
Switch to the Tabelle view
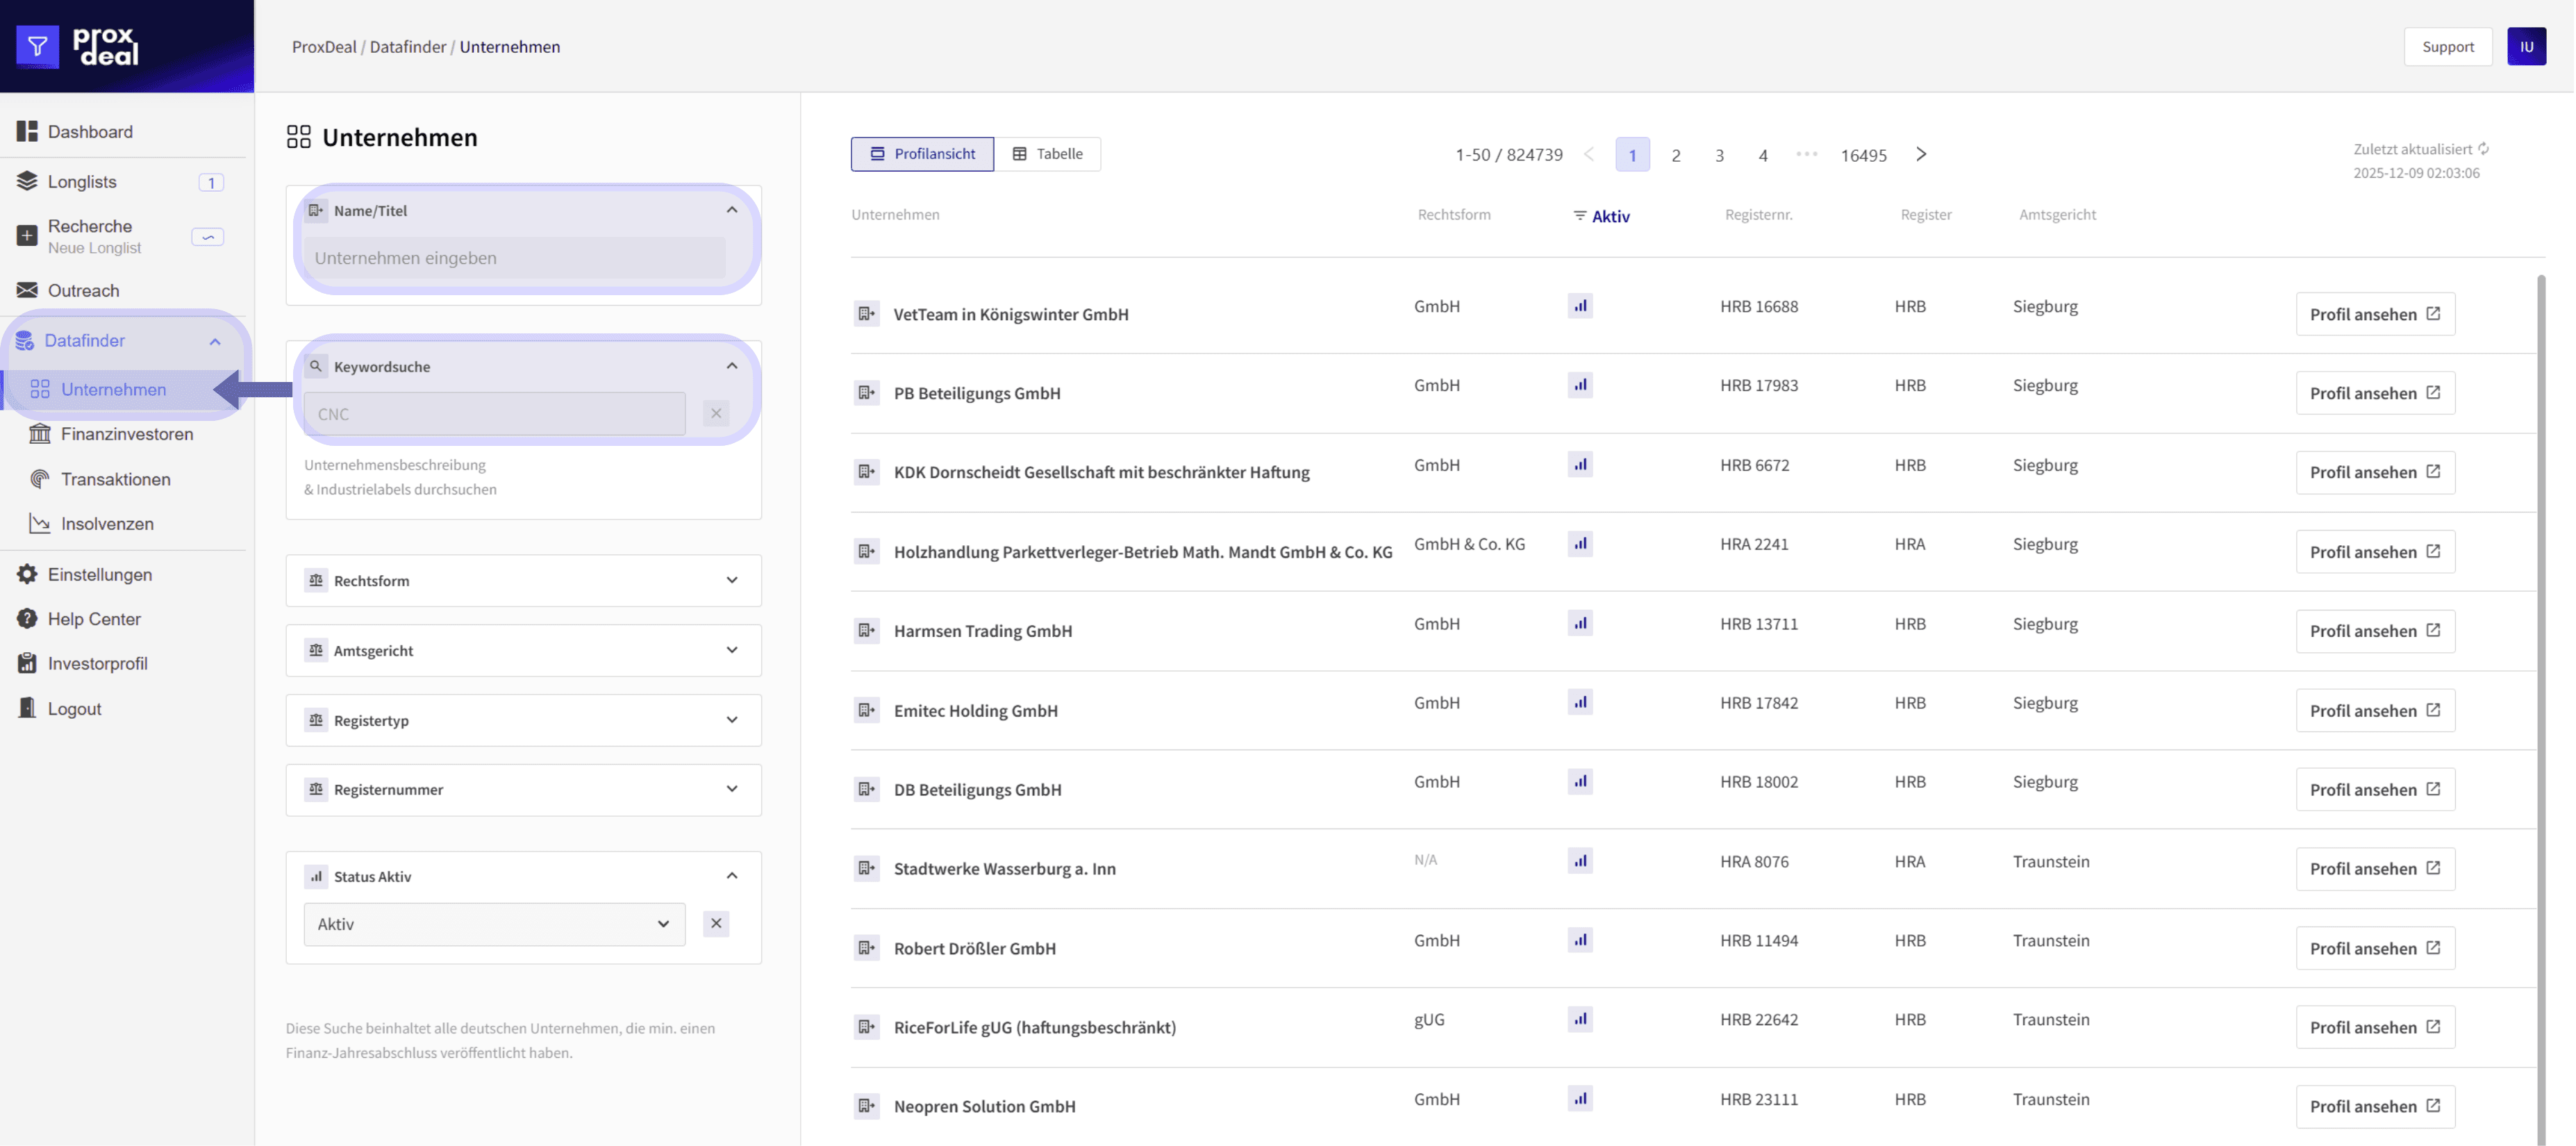tap(1048, 154)
